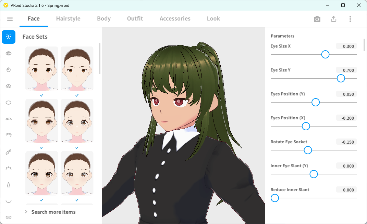
Task: Select the nose category icon
Action: [9, 185]
